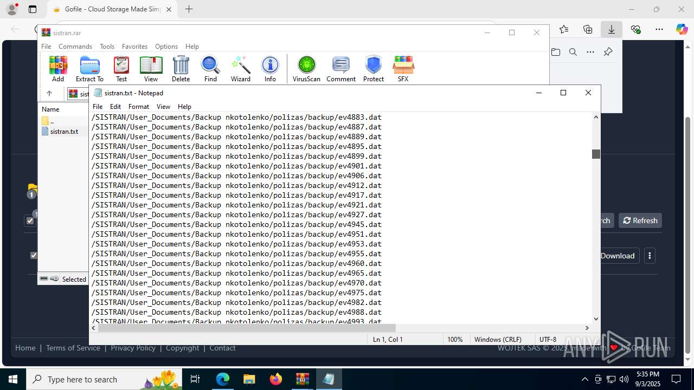Create SFX archive icon

click(x=403, y=69)
